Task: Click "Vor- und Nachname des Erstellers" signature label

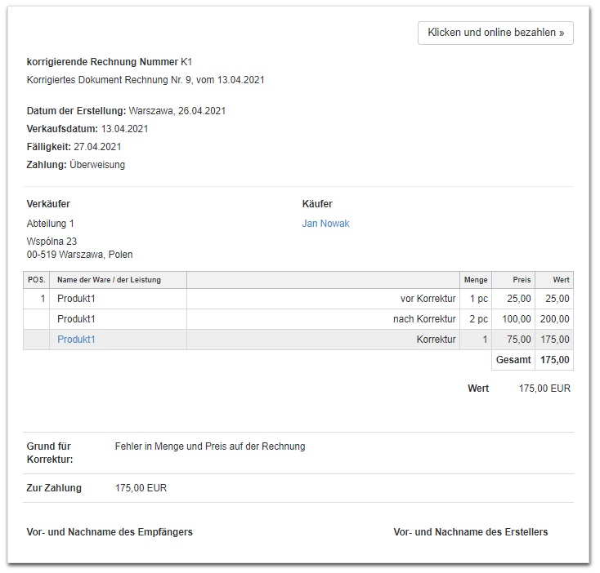Action: coord(470,532)
